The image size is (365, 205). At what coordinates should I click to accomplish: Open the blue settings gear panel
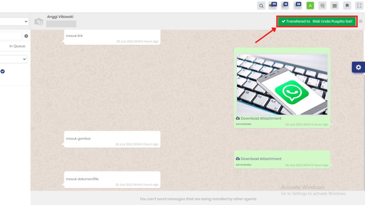pyautogui.click(x=358, y=67)
